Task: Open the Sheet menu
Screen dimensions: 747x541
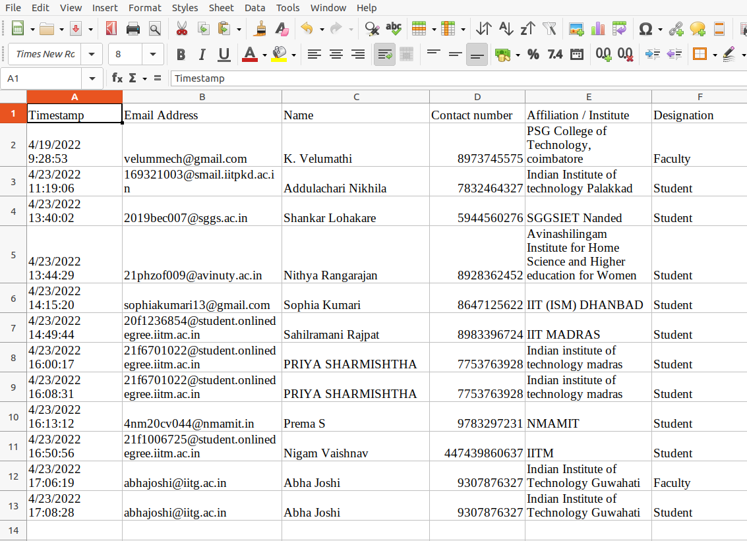Action: coord(221,8)
